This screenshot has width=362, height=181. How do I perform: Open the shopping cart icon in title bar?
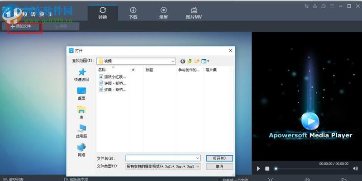coord(306,6)
